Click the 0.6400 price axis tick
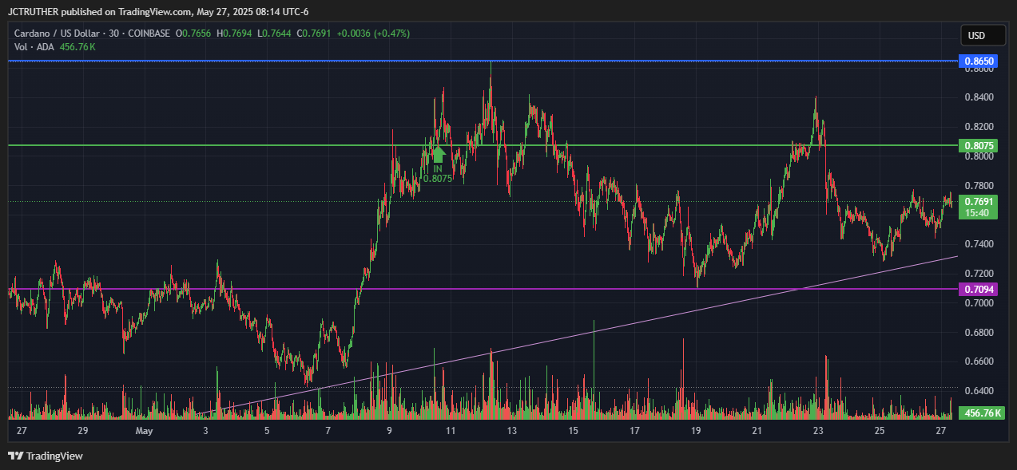Image resolution: width=1017 pixels, height=470 pixels. (979, 391)
